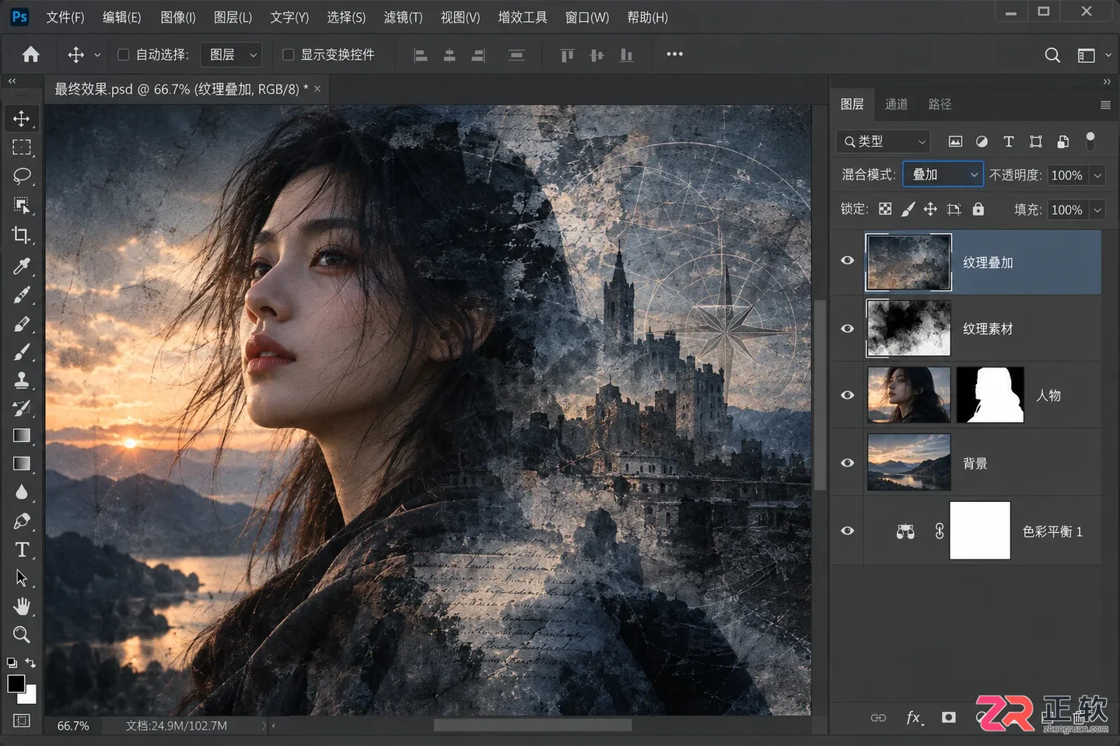Click the 人物 layer mask thumbnail
This screenshot has height=746, width=1120.
click(x=990, y=395)
